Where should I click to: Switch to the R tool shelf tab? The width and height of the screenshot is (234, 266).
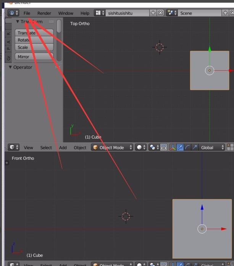8,34
